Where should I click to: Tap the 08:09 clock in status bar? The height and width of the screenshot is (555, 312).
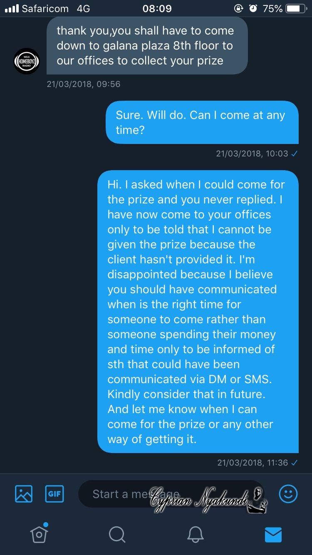(157, 8)
